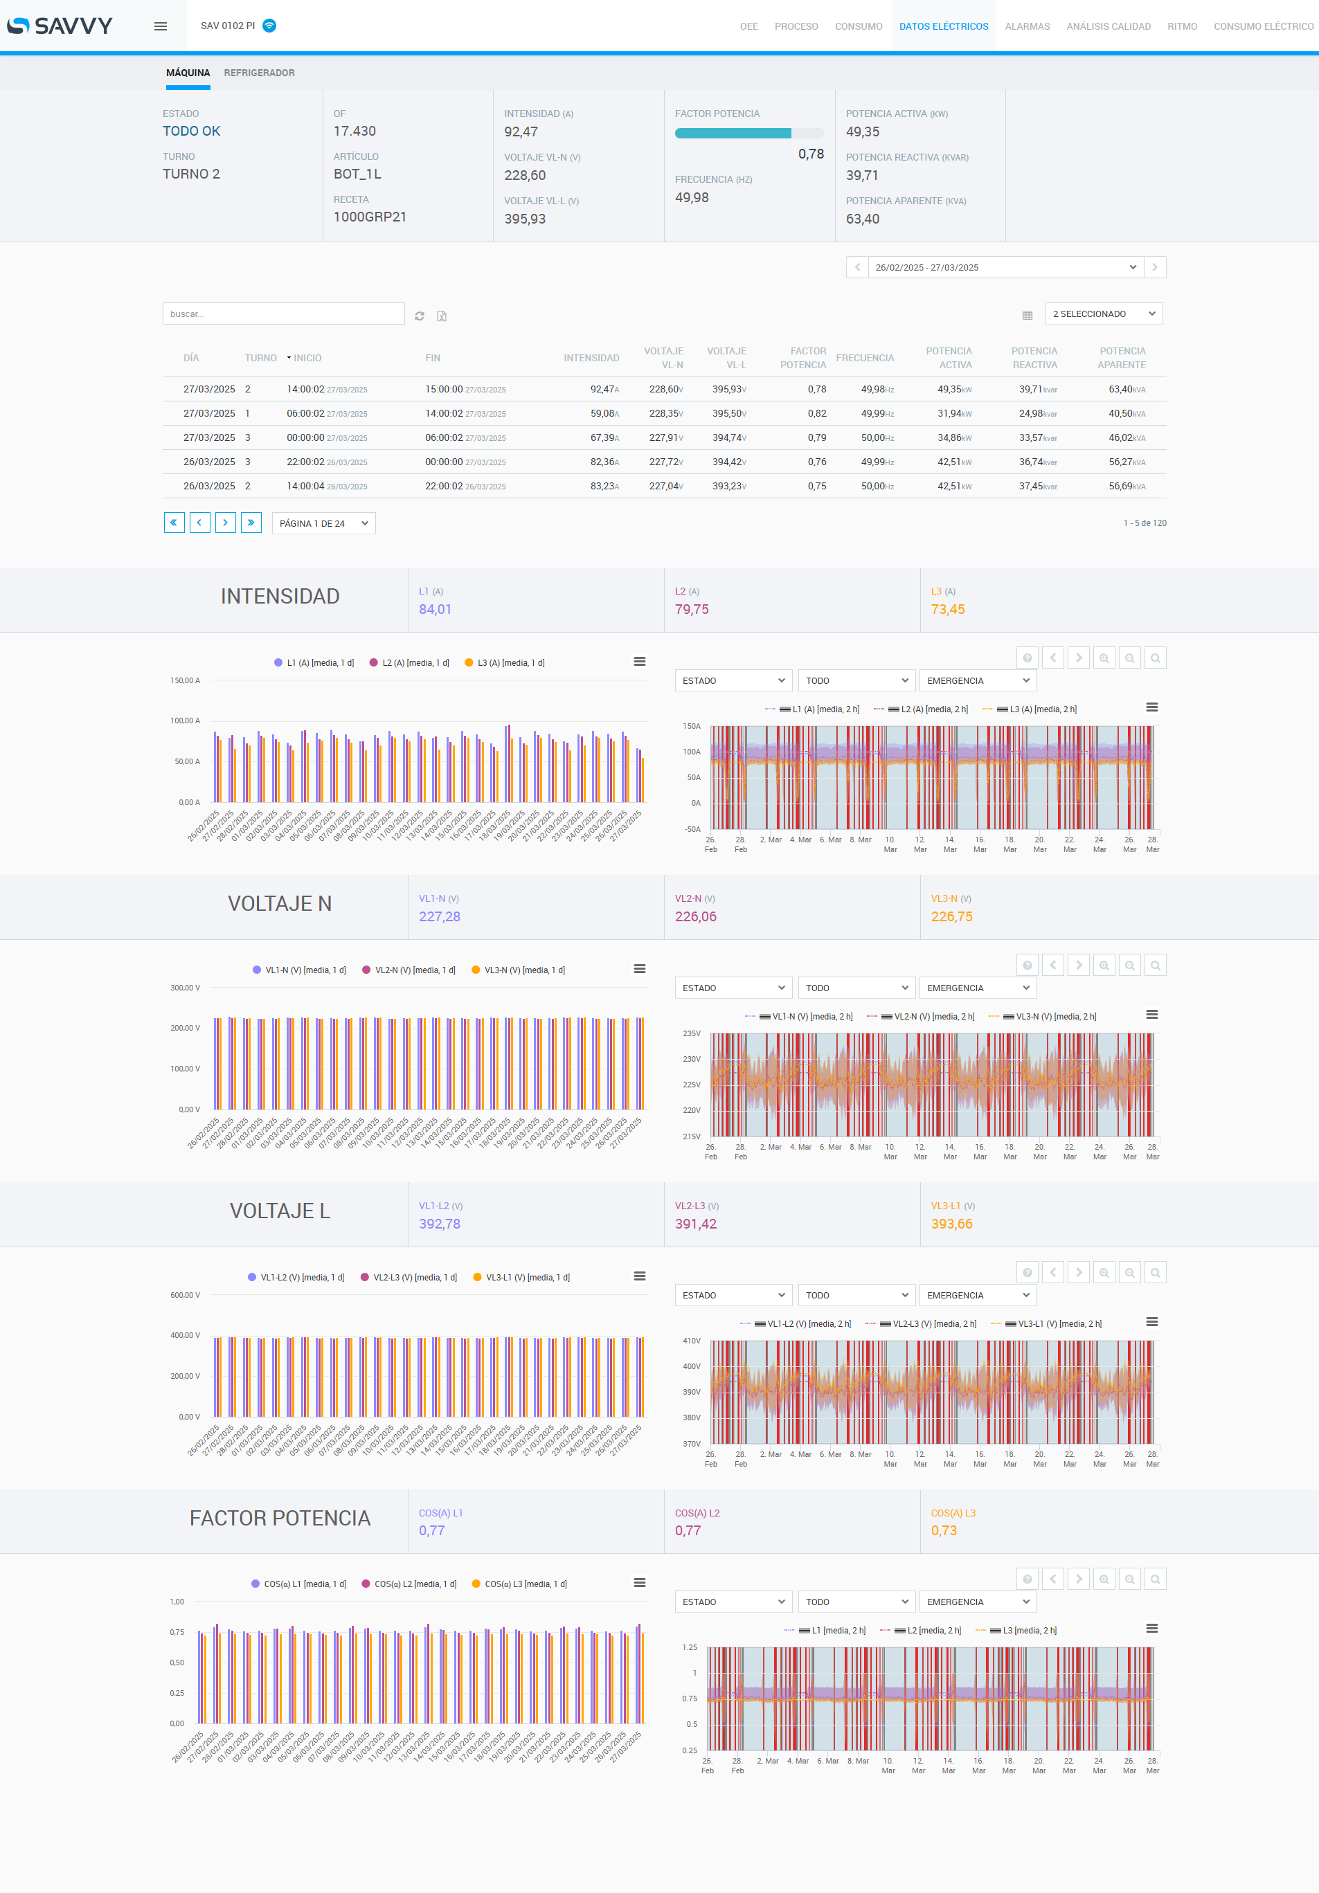Viewport: 1319px width, 1893px height.
Task: Click zoom out icon above Voltaje N timeline chart
Action: tap(1129, 966)
